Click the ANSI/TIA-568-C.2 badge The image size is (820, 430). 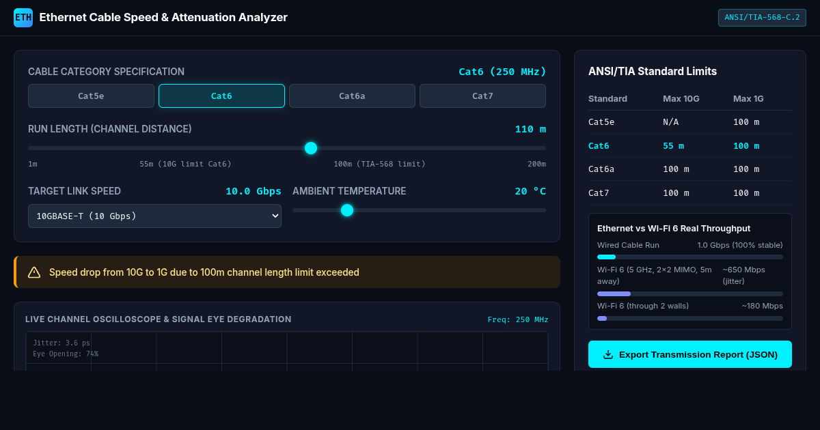762,18
